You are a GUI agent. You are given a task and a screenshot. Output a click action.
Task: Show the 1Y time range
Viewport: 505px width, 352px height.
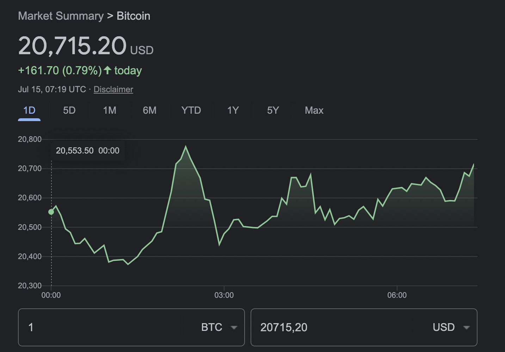tap(233, 111)
